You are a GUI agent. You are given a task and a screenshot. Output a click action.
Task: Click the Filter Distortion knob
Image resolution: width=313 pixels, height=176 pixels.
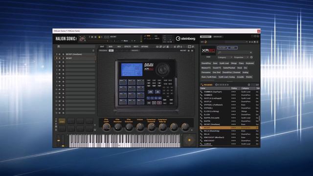click(129, 127)
